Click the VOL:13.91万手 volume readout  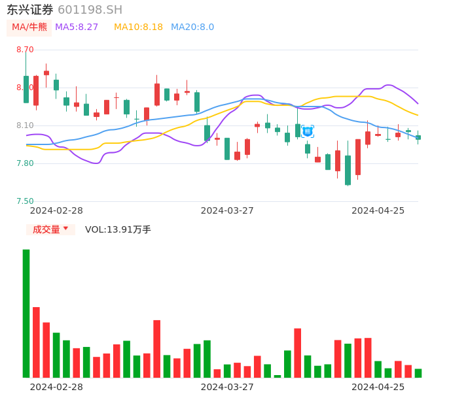click(118, 229)
